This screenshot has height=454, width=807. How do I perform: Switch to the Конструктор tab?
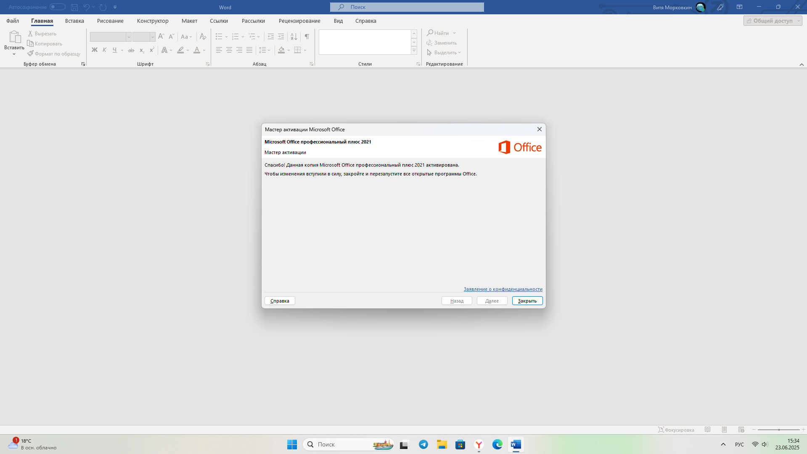[153, 21]
